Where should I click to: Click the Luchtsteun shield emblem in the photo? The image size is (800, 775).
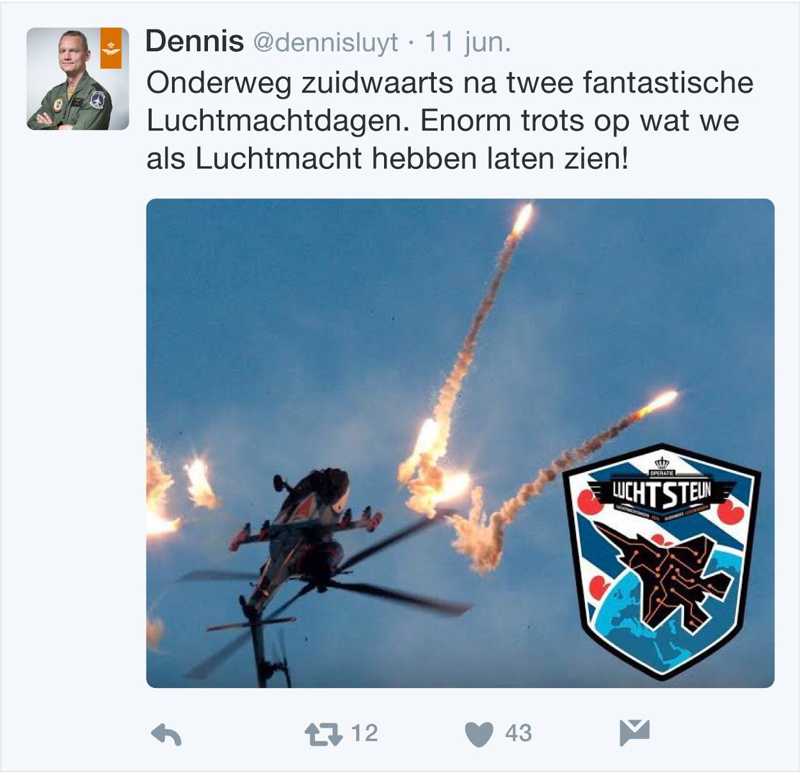click(662, 560)
